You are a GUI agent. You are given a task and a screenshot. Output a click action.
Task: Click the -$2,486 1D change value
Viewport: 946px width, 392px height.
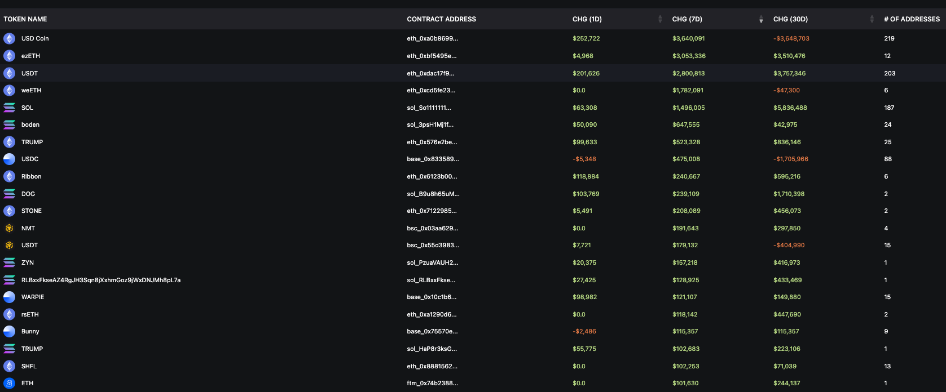pyautogui.click(x=584, y=331)
